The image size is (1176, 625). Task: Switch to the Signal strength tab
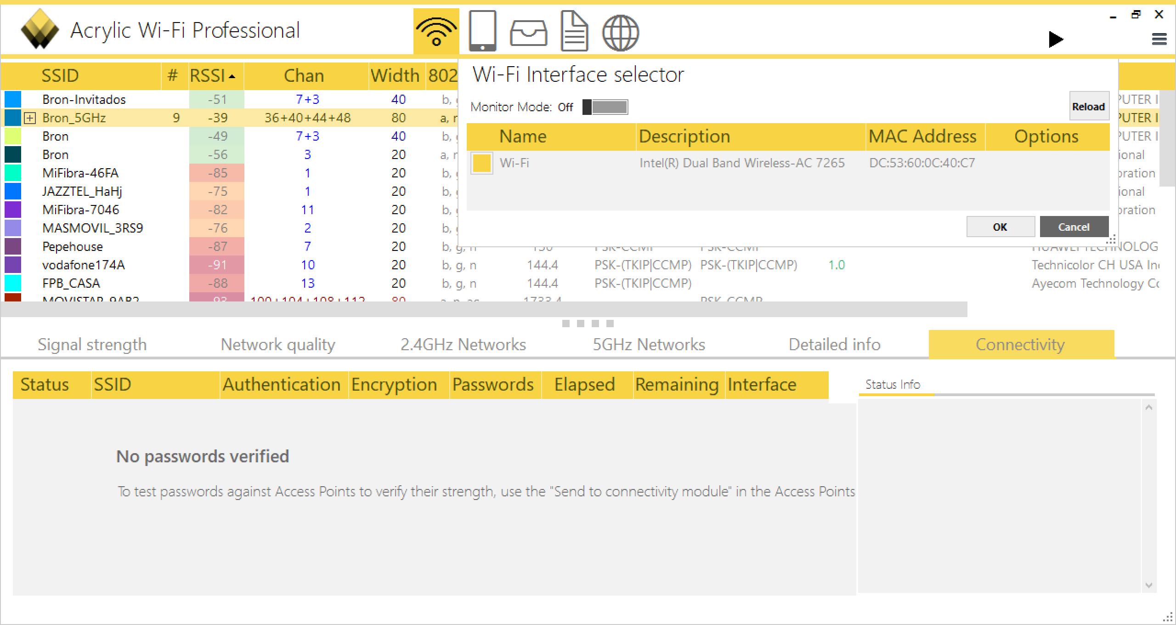[x=92, y=345]
